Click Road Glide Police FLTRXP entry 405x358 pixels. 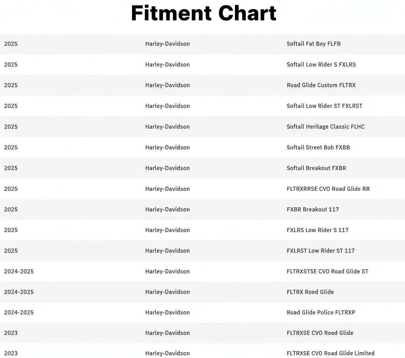coord(321,313)
